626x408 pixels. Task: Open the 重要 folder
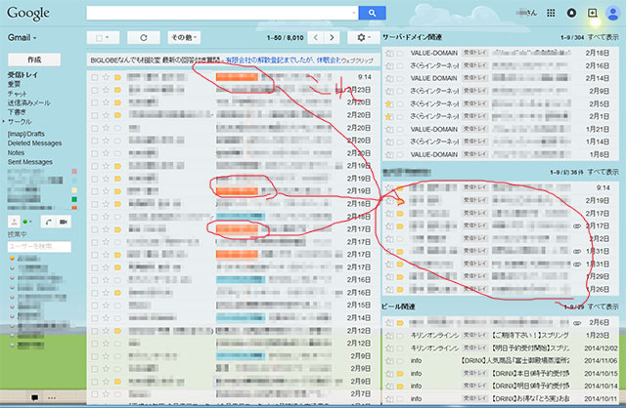(x=14, y=84)
